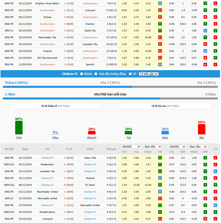Click UEFA ECL label in Heidenheim row
The width and height of the screenshot is (221, 223).
(9, 165)
